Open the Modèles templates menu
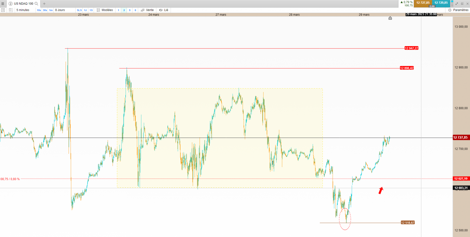This screenshot has height=237, width=470. pyautogui.click(x=105, y=10)
